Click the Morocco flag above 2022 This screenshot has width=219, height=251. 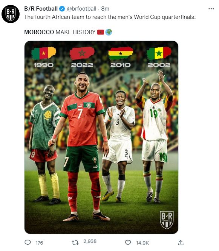tap(82, 53)
